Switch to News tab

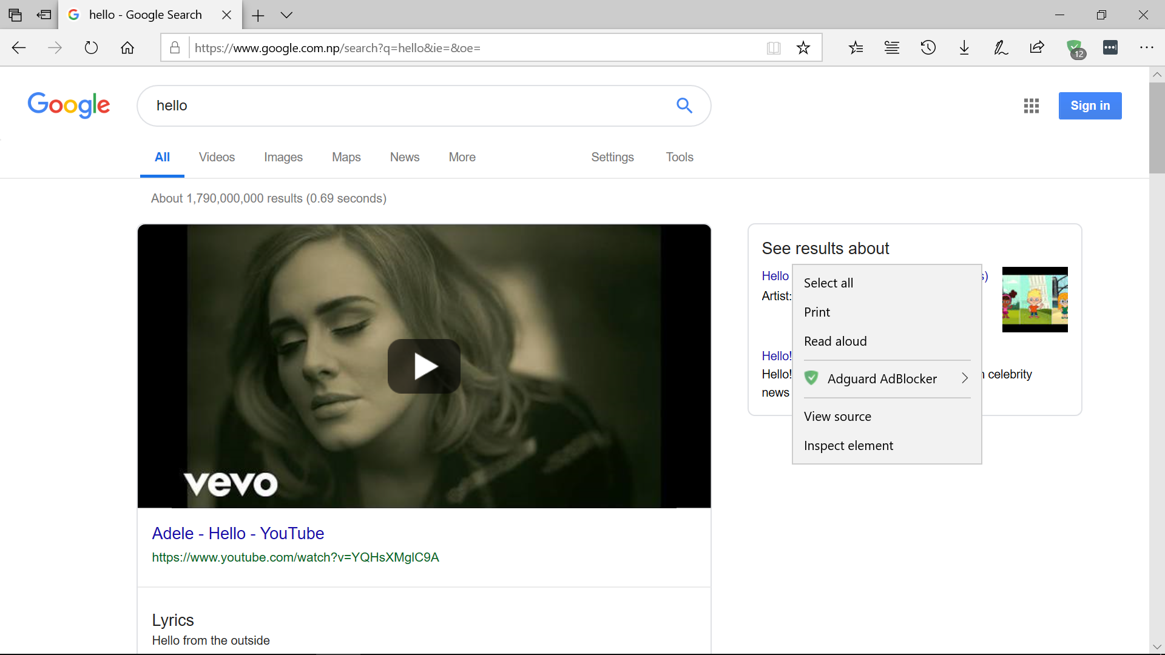[x=405, y=158]
